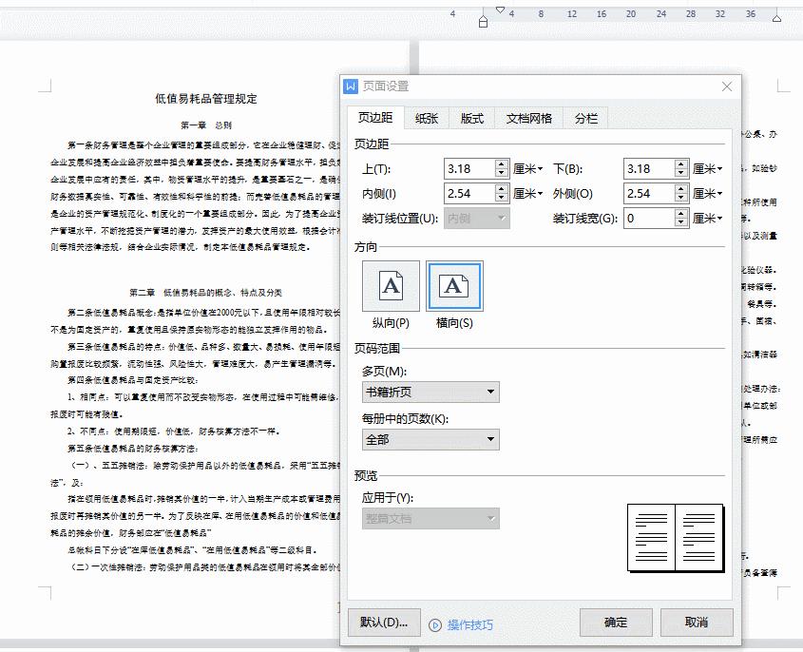
Task: Click the 确定 button to confirm
Action: click(616, 623)
